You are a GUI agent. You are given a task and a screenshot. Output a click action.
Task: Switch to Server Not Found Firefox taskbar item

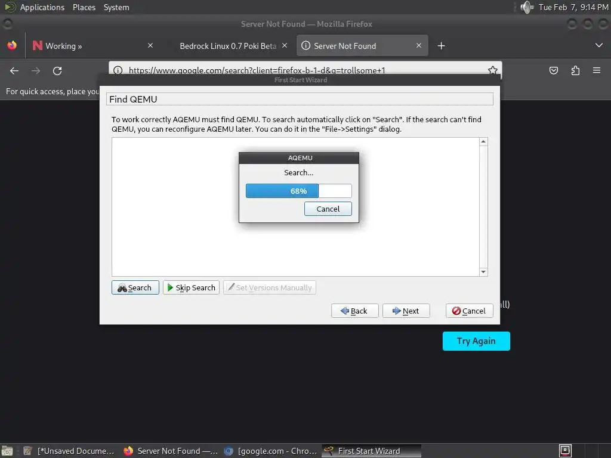[171, 451]
